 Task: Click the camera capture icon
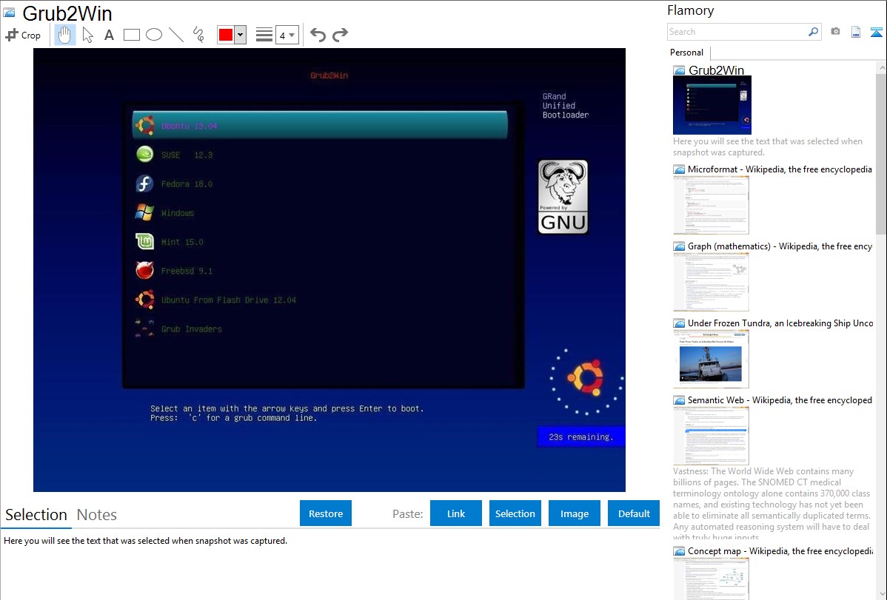[x=835, y=32]
